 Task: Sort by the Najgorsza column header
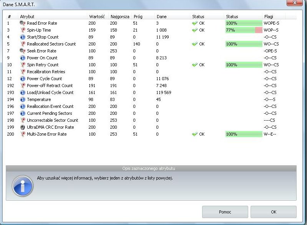(x=119, y=17)
